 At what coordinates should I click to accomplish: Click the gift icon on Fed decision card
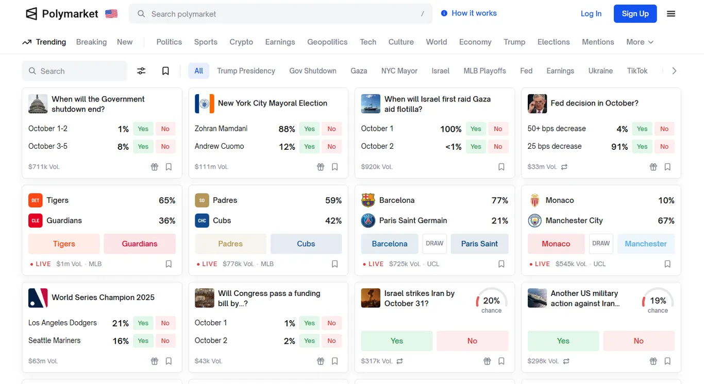tap(653, 167)
